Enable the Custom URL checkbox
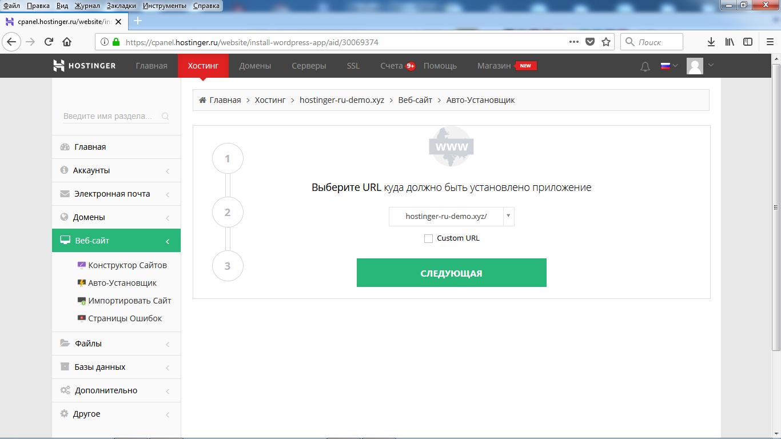 coord(428,238)
